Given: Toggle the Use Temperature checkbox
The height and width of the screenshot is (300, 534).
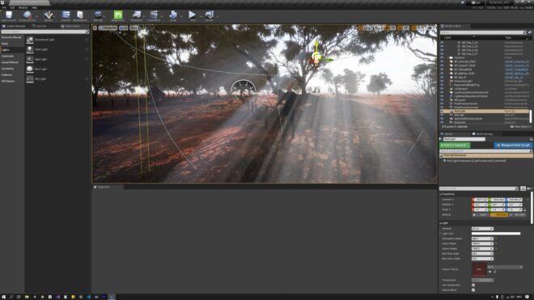Looking at the screenshot, I should [x=473, y=285].
